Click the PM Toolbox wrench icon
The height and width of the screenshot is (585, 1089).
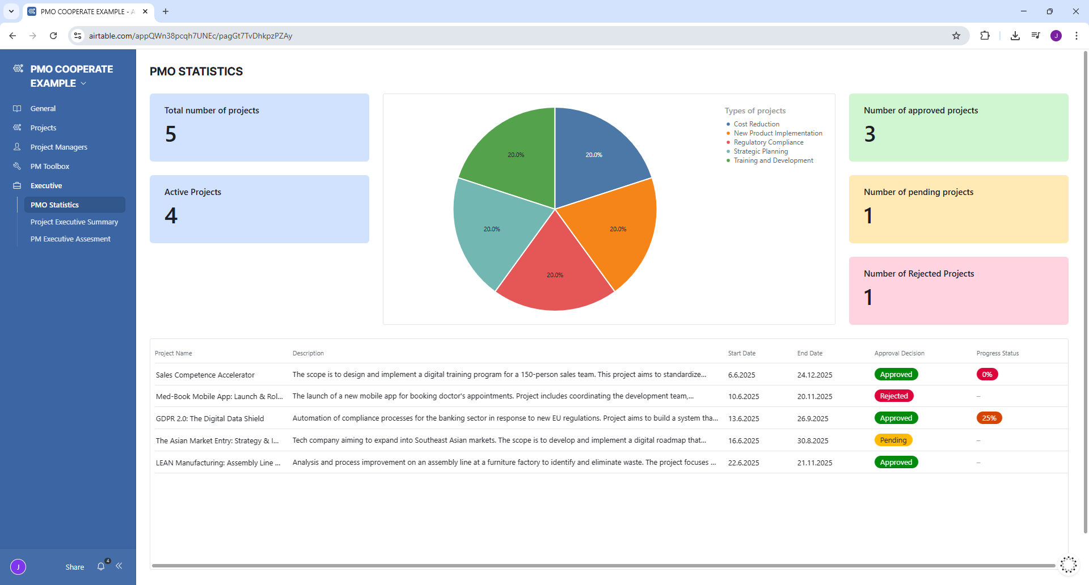[x=17, y=166]
